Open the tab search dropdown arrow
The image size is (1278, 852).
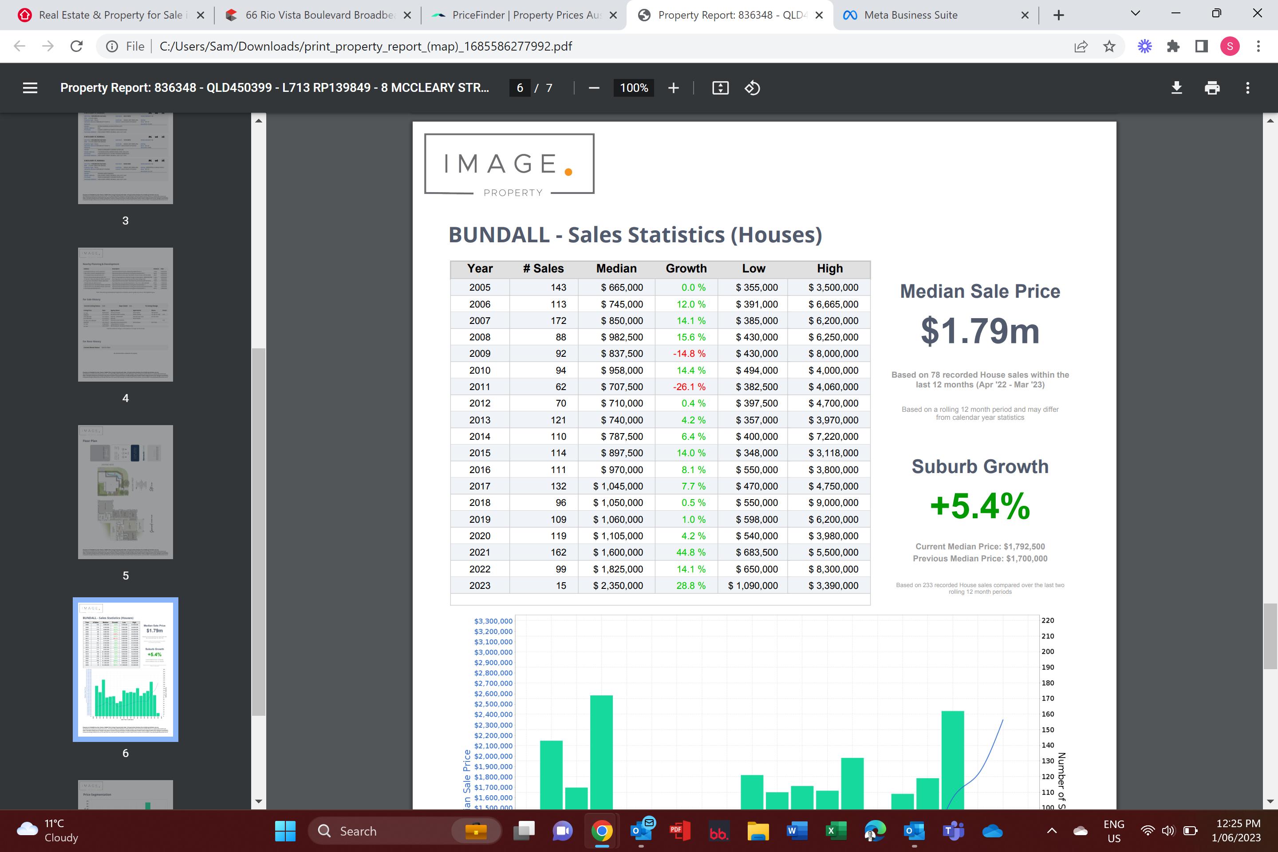pyautogui.click(x=1135, y=14)
